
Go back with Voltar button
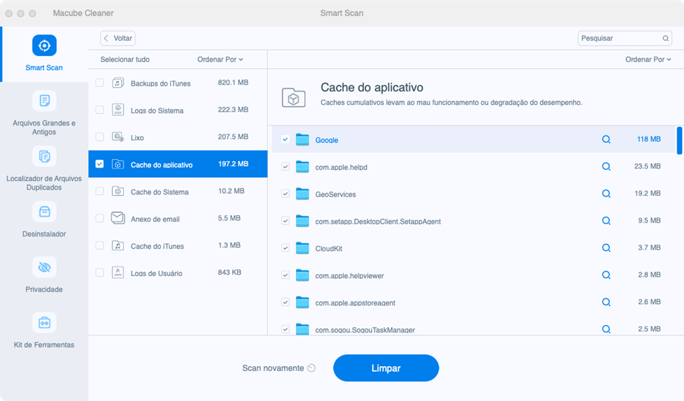[118, 38]
